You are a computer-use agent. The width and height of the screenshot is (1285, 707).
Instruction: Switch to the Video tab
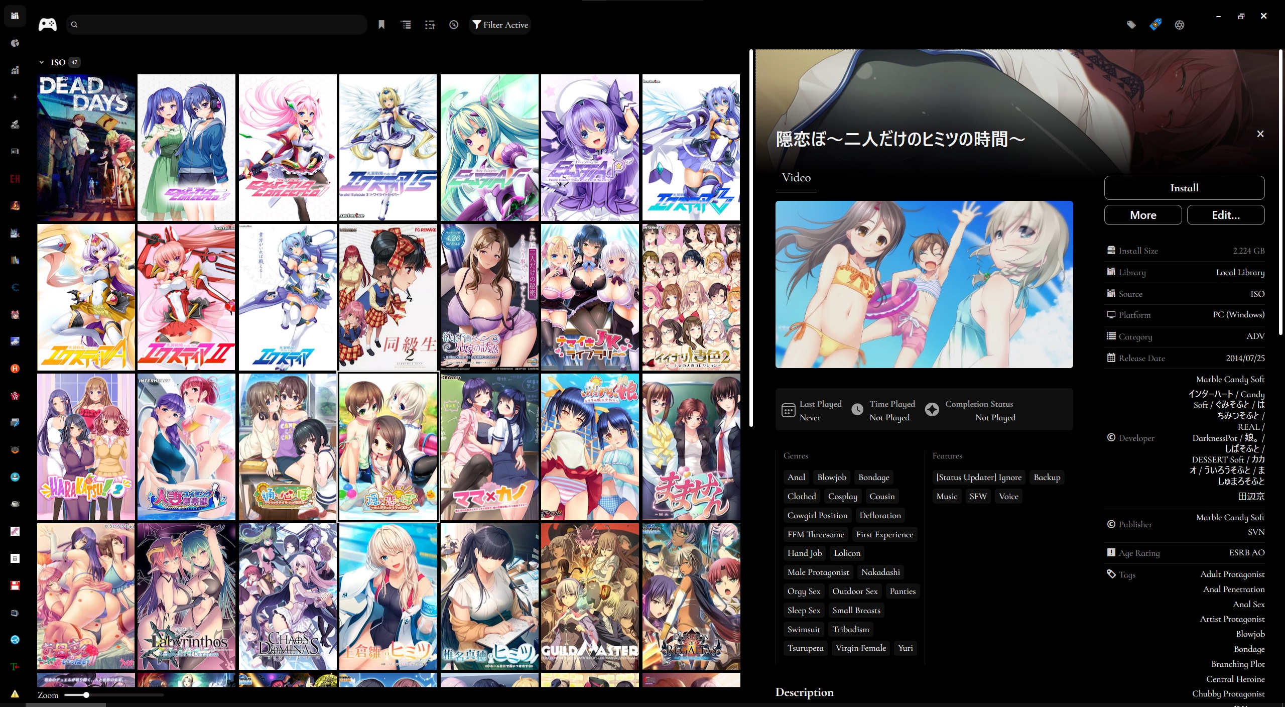pos(796,178)
